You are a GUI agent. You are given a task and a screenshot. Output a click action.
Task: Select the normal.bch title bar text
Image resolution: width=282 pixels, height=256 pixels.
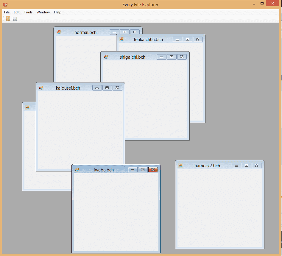point(85,32)
